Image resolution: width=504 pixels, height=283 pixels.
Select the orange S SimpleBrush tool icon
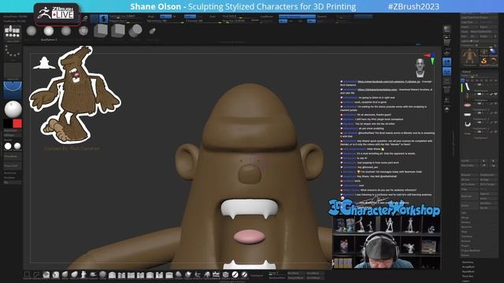484,61
